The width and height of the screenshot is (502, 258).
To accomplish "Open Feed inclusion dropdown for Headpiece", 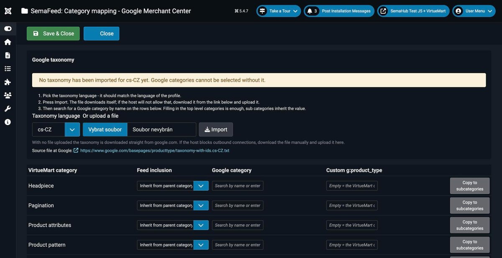I will 173,186.
